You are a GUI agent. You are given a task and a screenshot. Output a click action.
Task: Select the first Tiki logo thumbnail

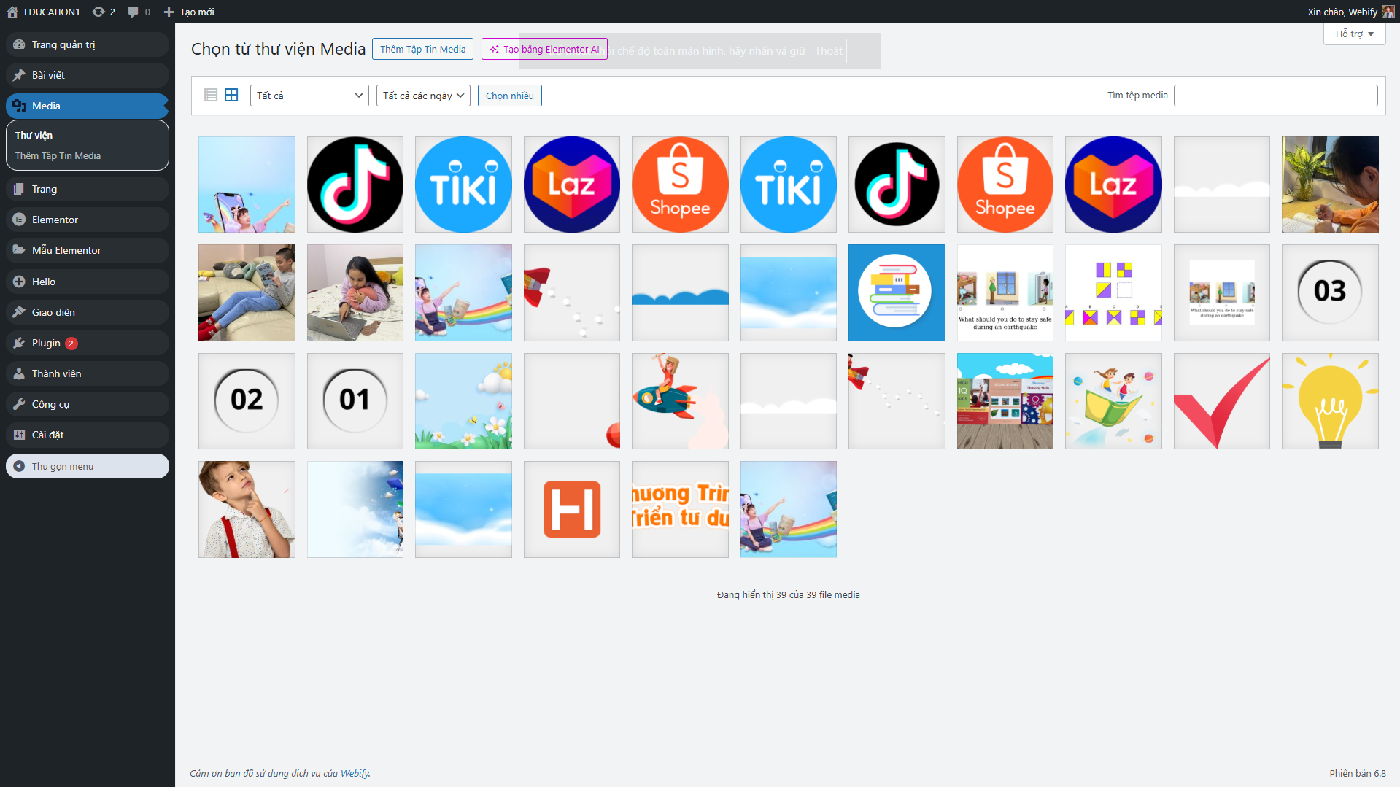click(463, 185)
